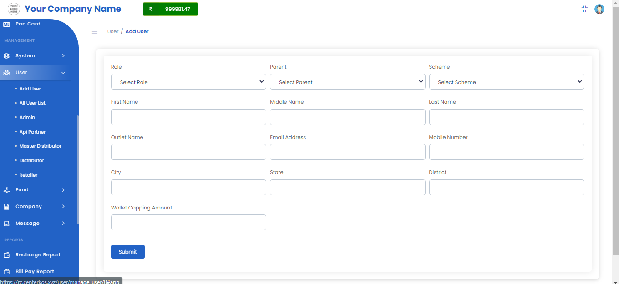Open the user avatar profile icon
619x284 pixels.
pos(599,9)
